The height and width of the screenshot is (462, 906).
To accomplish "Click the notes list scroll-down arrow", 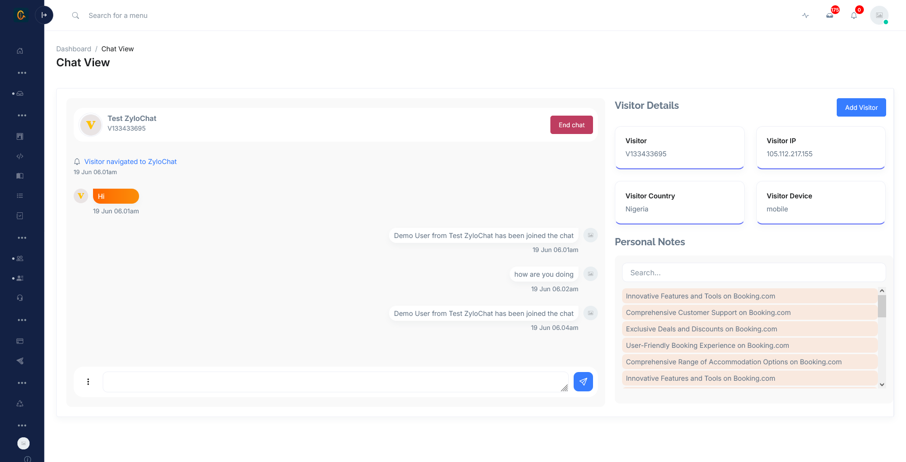I will click(882, 385).
